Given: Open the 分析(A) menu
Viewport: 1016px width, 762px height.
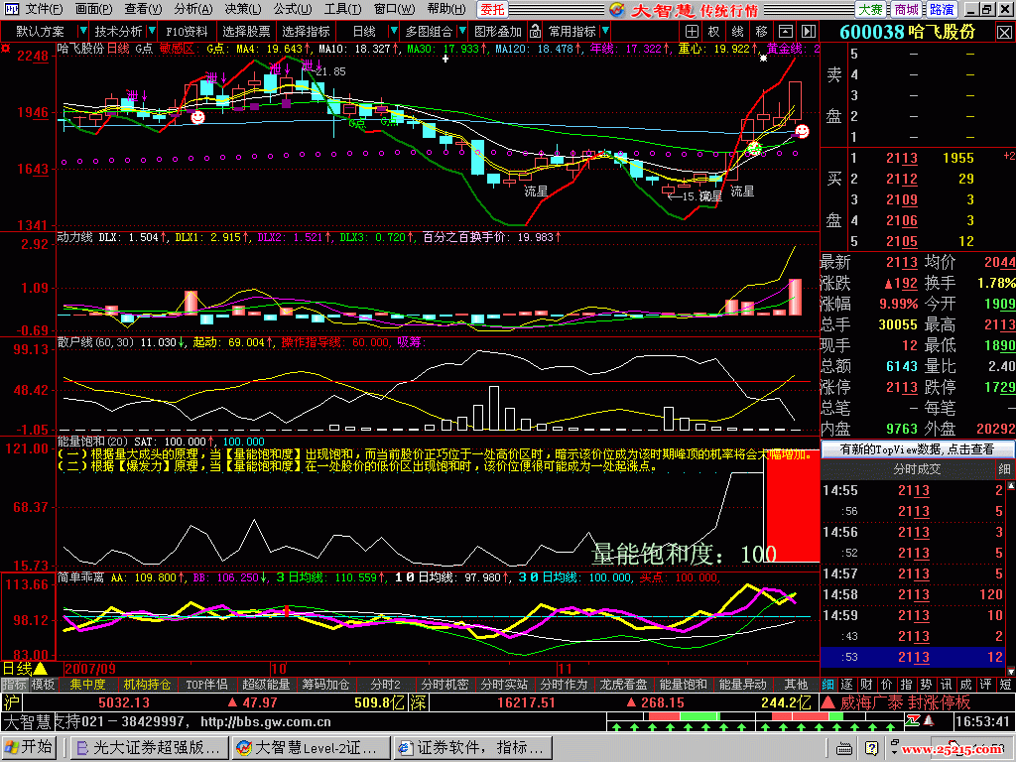Looking at the screenshot, I should tap(189, 10).
